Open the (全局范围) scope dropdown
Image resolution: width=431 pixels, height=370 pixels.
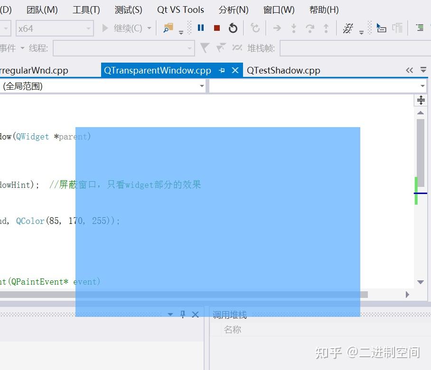tap(202, 86)
